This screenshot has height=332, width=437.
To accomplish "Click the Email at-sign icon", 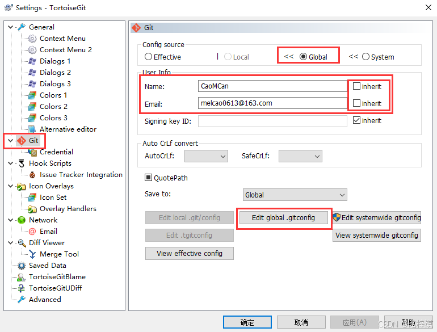I will coord(32,232).
